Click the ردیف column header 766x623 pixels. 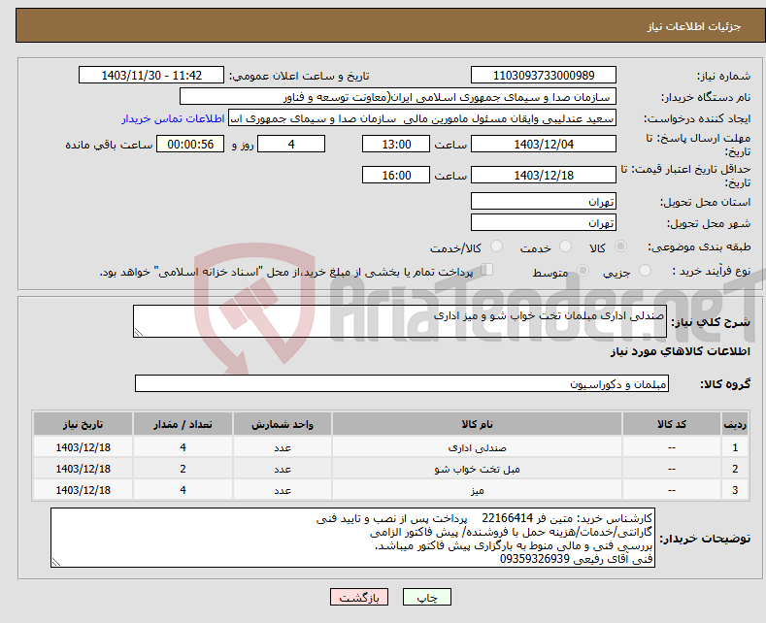(735, 424)
